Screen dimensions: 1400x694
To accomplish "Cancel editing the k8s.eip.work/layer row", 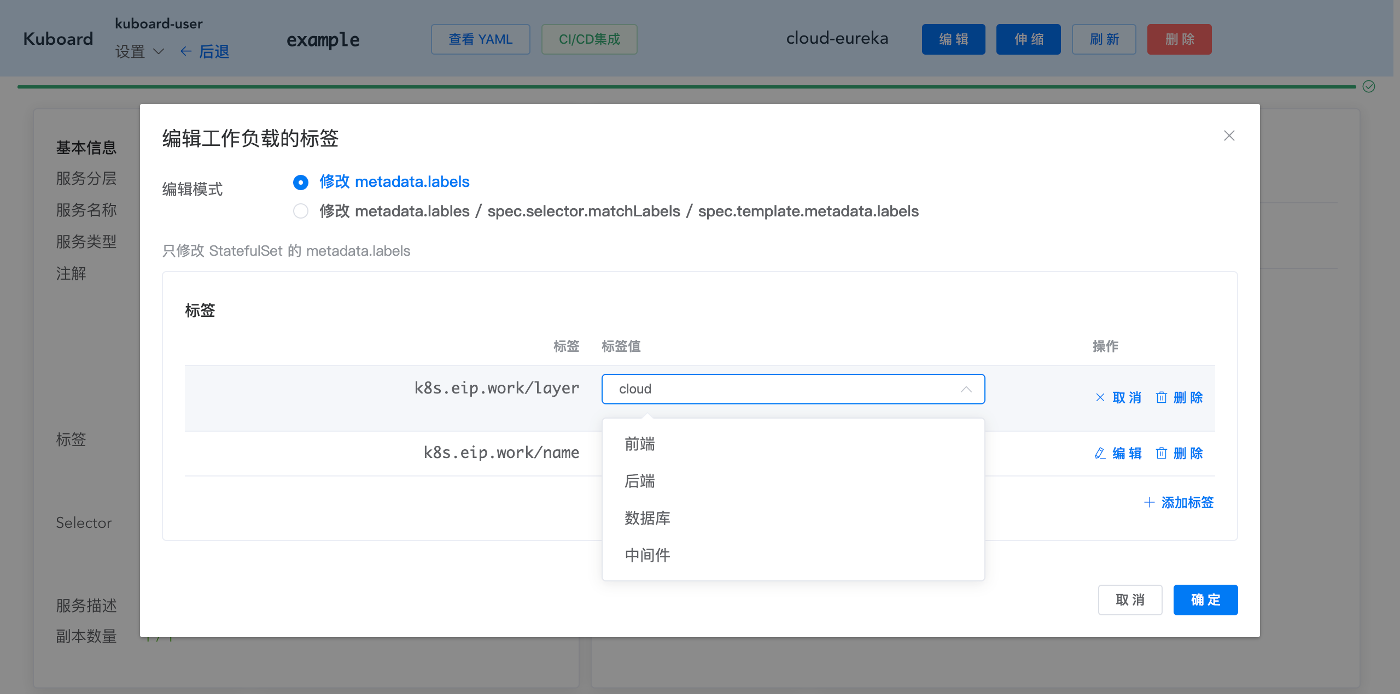I will [x=1118, y=398].
